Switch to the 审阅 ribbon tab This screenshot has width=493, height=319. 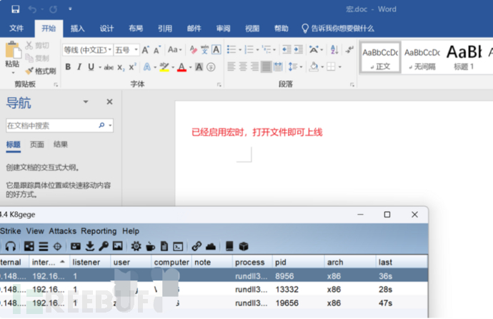223,29
